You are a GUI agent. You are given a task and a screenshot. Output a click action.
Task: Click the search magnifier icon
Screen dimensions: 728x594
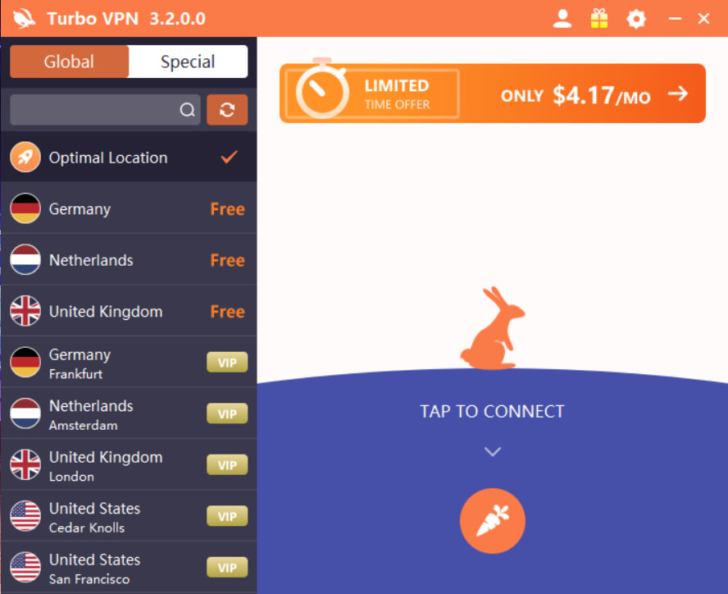pos(187,110)
